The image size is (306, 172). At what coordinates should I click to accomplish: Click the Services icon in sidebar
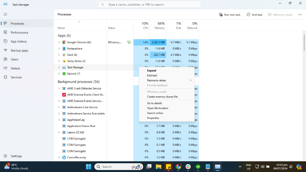click(x=5, y=77)
